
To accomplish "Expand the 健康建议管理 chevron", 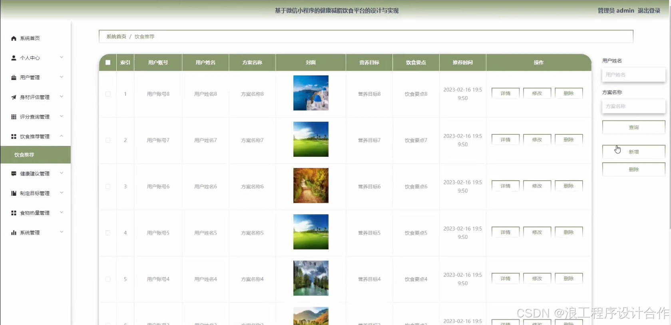I will point(62,173).
